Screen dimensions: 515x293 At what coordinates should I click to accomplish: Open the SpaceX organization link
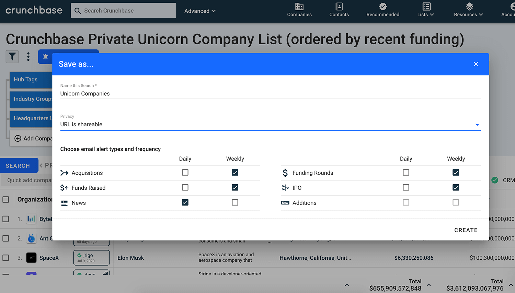49,258
